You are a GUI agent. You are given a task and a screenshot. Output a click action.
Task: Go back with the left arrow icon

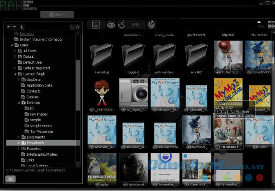[9, 27]
